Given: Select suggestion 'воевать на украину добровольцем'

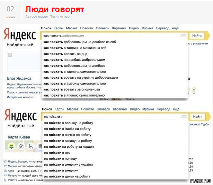Looking at the screenshot, I should [115, 78].
